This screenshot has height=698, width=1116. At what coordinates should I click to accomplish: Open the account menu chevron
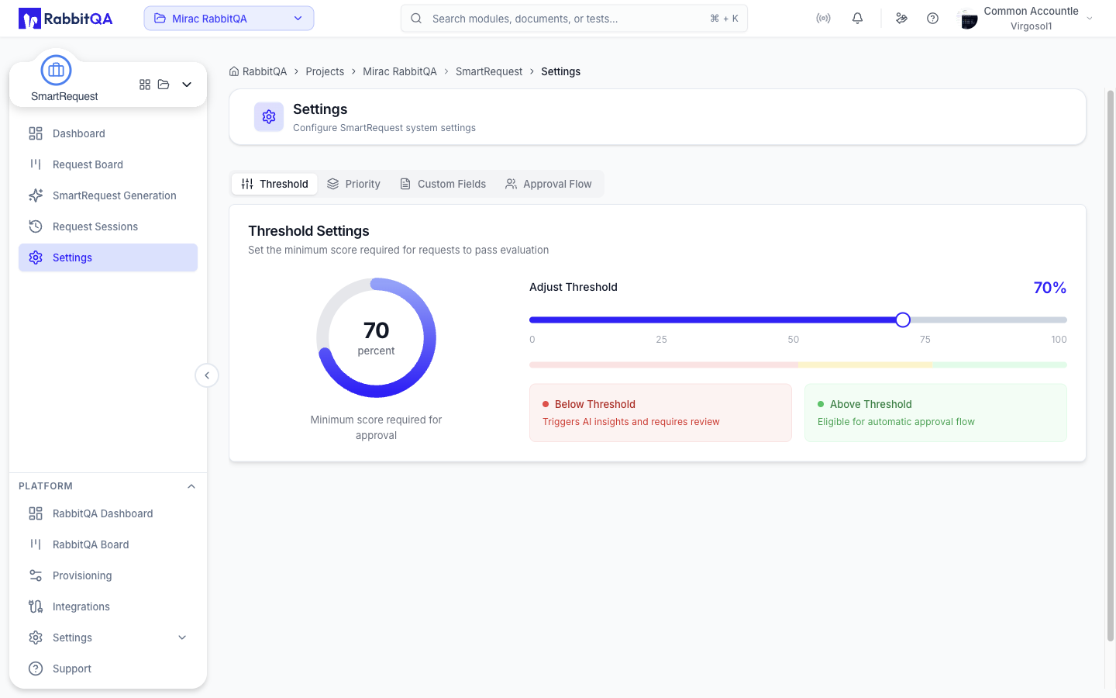(1090, 19)
